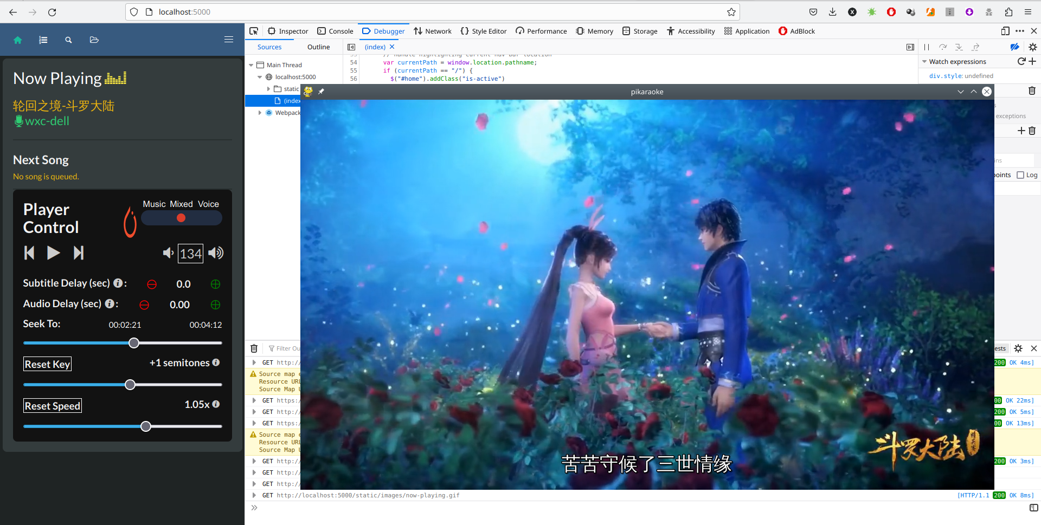This screenshot has height=525, width=1041.
Task: Click the volume value box showing 134
Action: click(191, 254)
